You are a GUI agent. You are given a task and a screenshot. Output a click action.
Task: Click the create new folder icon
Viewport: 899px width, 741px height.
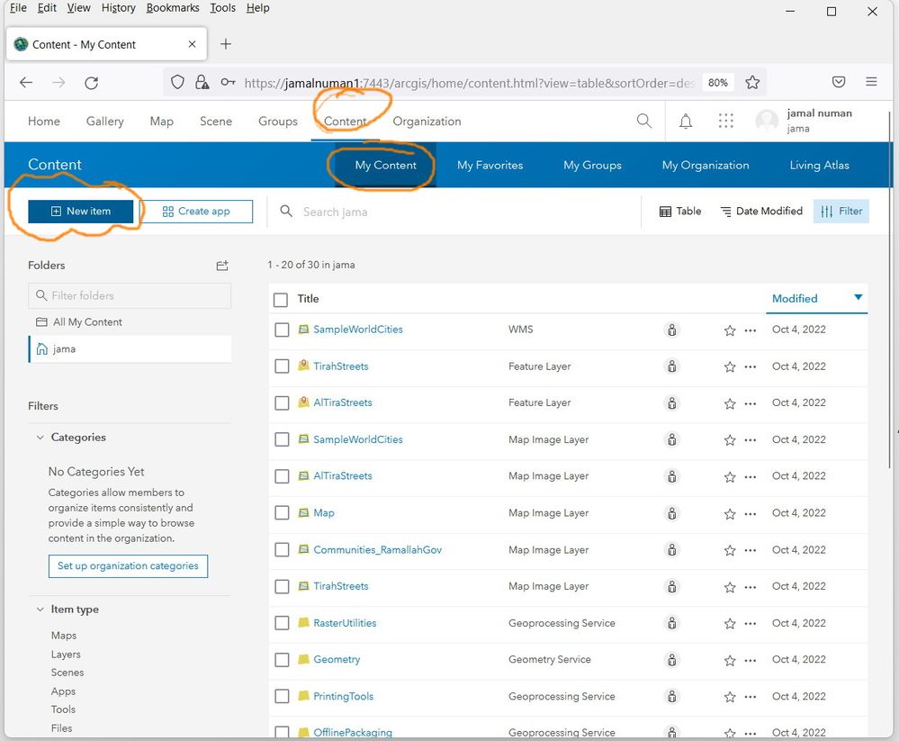coord(222,265)
